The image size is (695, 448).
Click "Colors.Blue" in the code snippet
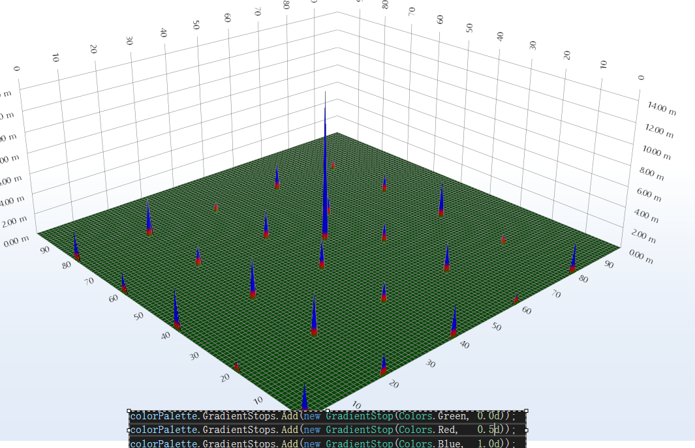coord(430,443)
